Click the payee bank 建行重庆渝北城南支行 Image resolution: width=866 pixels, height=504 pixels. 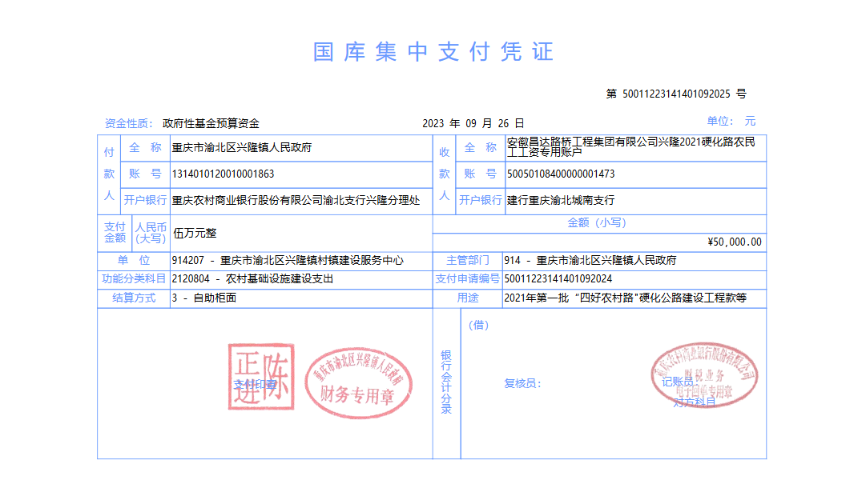[x=561, y=200]
